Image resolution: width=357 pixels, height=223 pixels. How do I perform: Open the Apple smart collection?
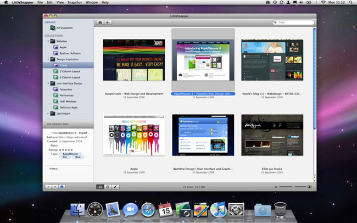coord(63,47)
